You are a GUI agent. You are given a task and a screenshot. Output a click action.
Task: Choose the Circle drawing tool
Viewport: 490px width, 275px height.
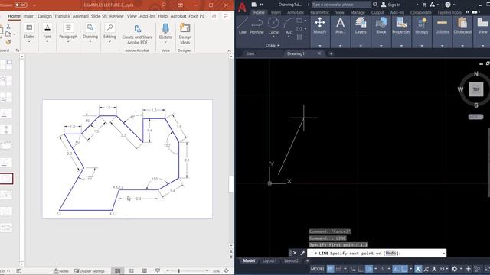pos(273,25)
